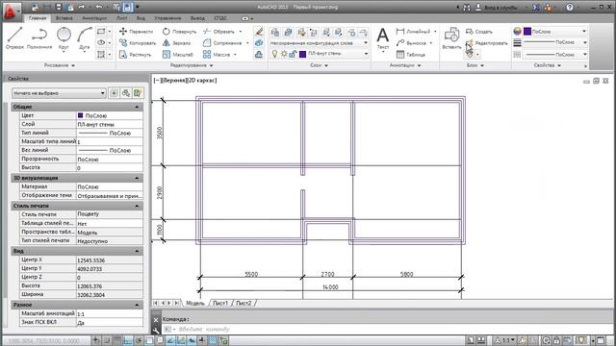Collapse the Стиль печати section
The image size is (616, 346).
point(137,206)
